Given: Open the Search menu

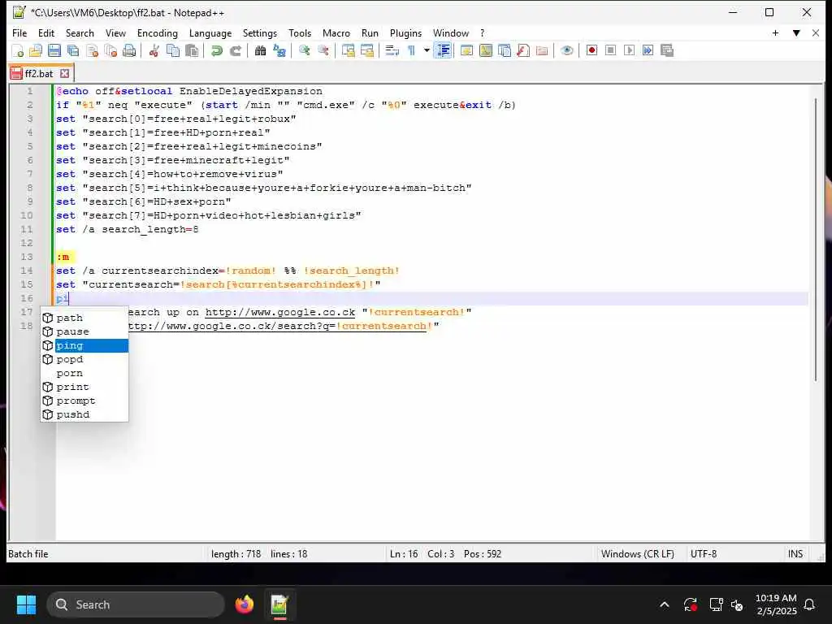Looking at the screenshot, I should tap(80, 32).
